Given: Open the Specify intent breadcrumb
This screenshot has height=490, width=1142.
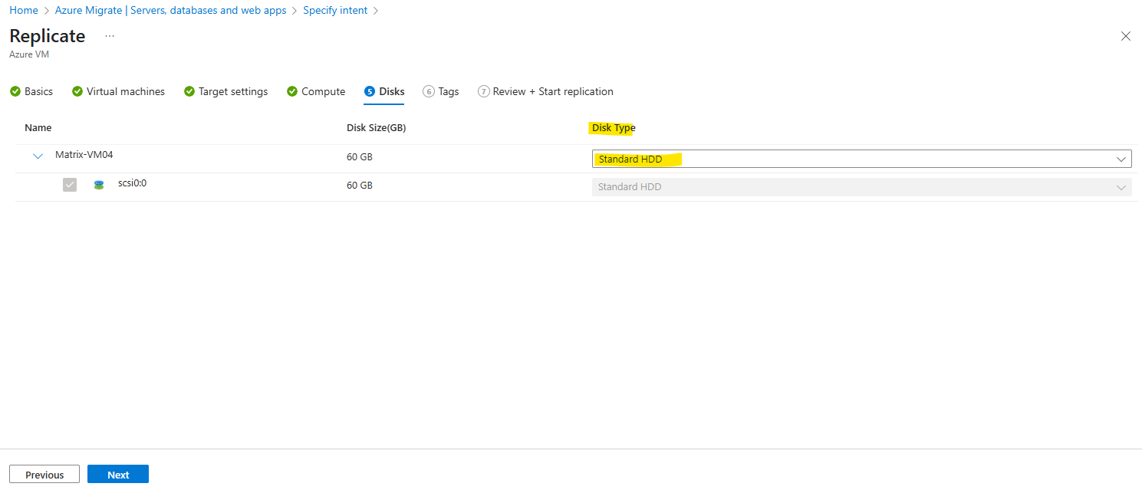Looking at the screenshot, I should tap(335, 11).
